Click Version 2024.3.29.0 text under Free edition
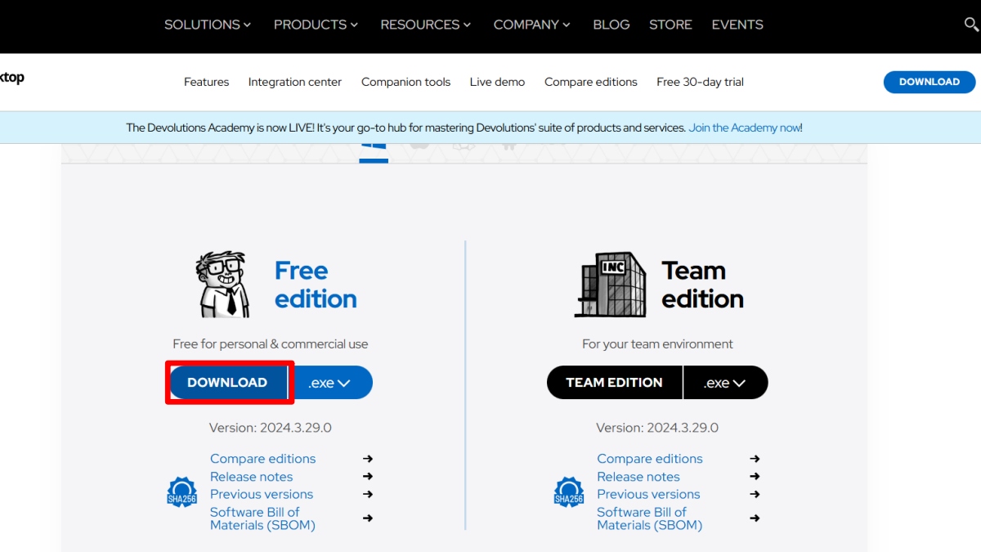 271,428
